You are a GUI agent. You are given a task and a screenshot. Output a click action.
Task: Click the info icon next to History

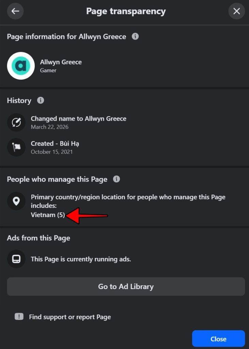[x=41, y=100]
